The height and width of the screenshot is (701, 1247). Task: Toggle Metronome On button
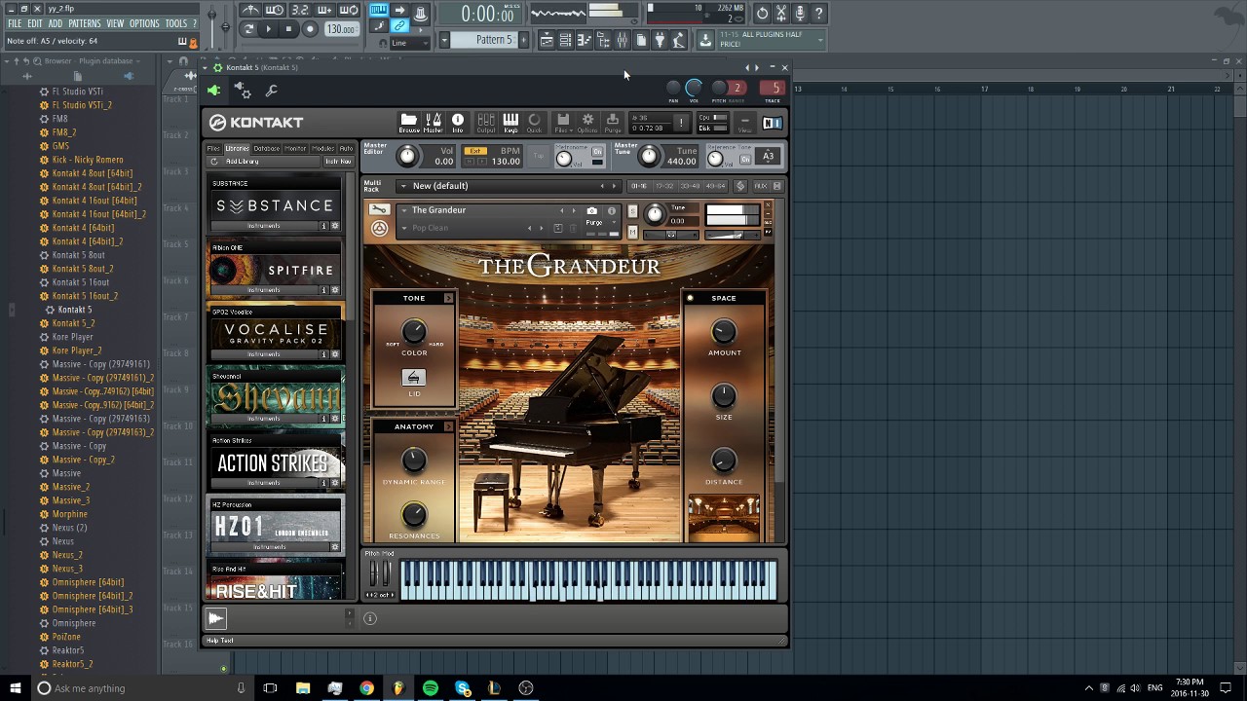597,152
